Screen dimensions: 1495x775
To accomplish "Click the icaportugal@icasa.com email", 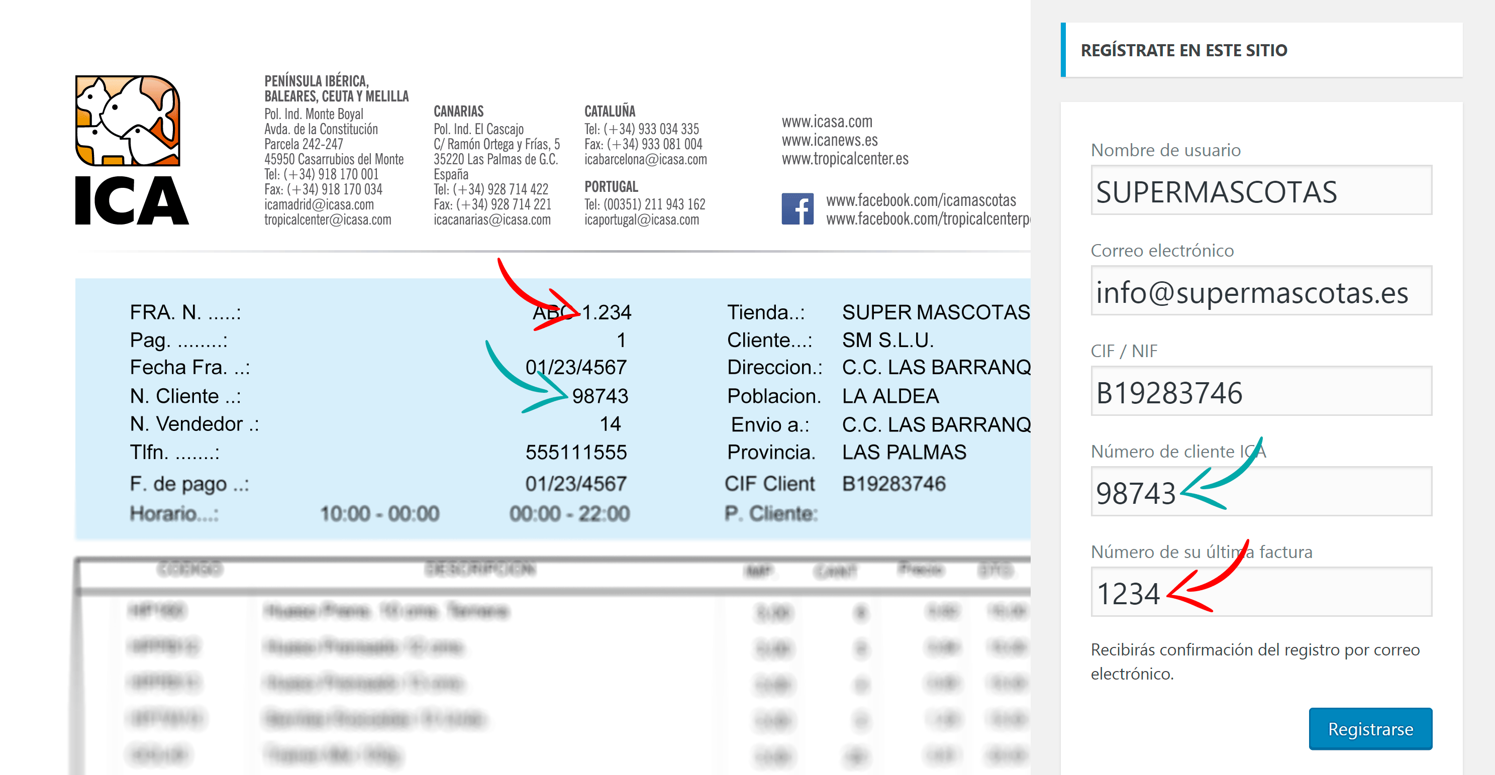I will tap(641, 220).
